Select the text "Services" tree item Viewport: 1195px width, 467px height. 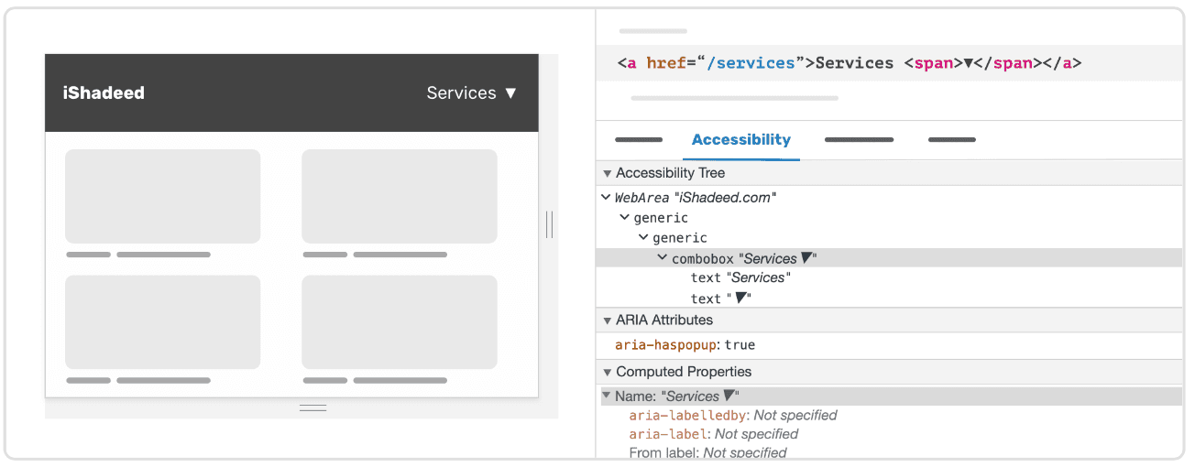[740, 278]
